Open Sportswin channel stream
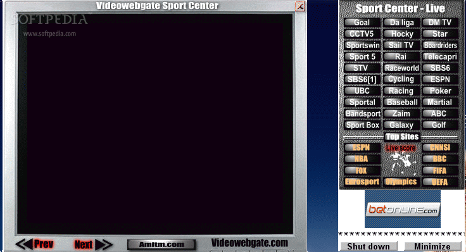Image resolution: width=466 pixels, height=252 pixels. click(x=362, y=45)
